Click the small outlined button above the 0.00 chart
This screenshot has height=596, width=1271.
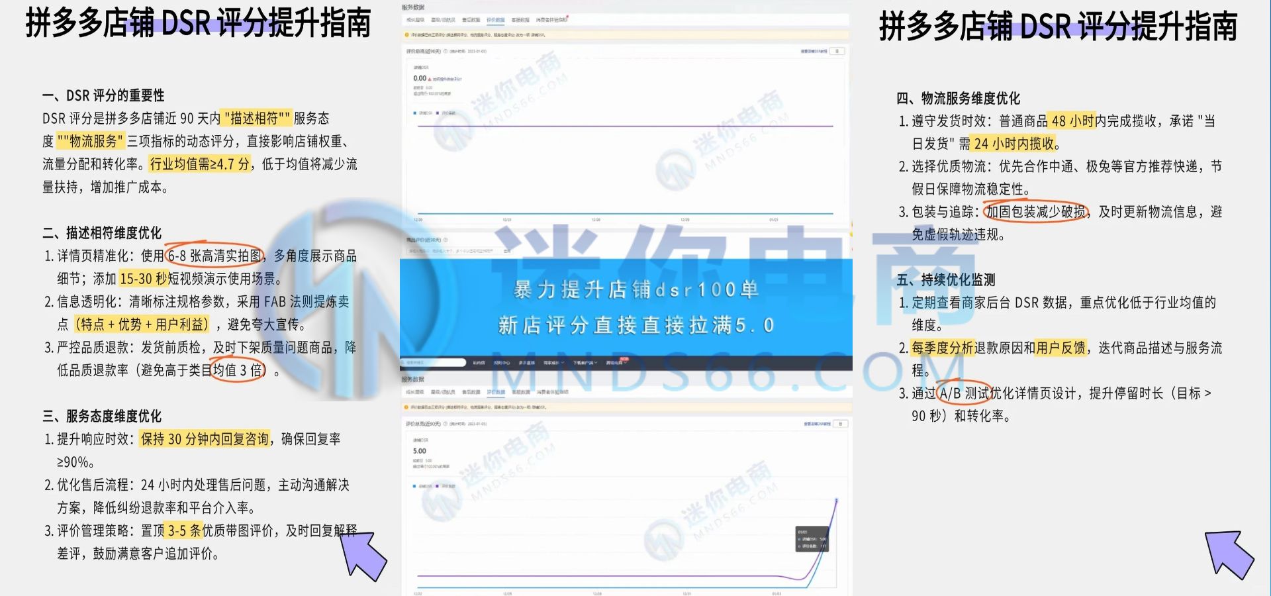(838, 51)
